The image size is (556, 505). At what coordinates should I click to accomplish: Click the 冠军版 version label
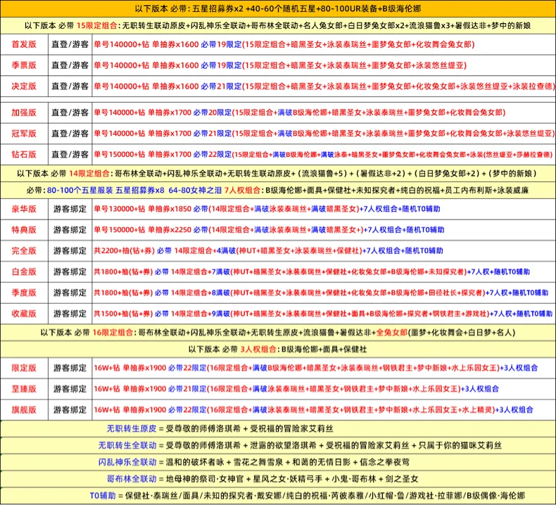tap(24, 134)
